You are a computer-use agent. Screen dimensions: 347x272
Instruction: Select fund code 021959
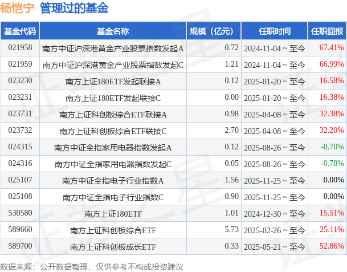pyautogui.click(x=20, y=64)
